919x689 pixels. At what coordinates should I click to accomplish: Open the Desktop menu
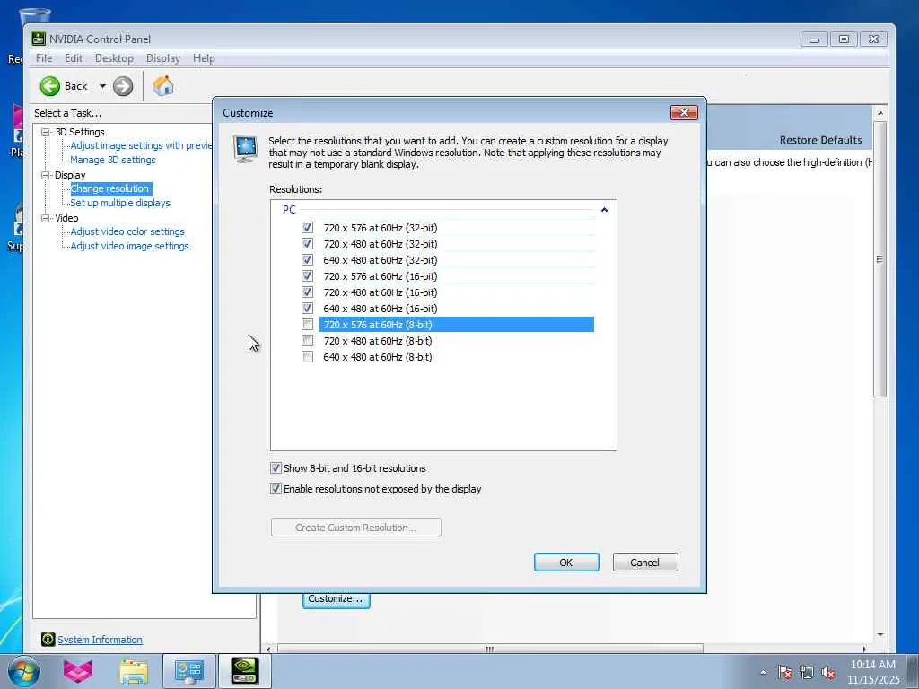click(114, 58)
